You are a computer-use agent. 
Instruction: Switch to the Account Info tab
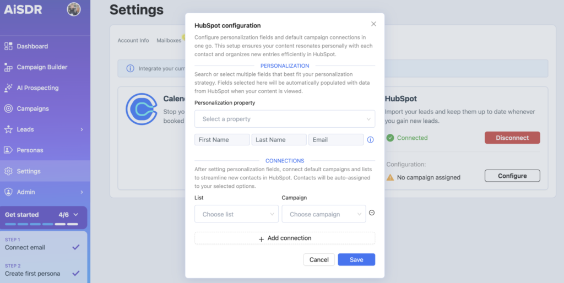coord(133,40)
